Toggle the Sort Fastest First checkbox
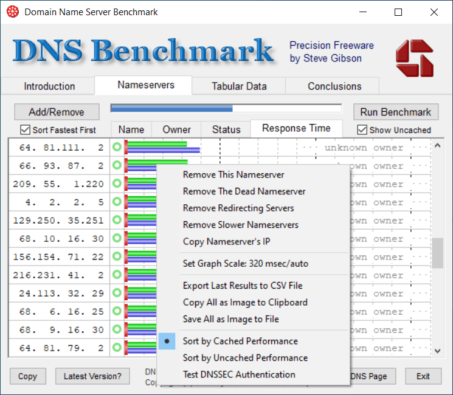453x395 pixels. click(x=25, y=130)
